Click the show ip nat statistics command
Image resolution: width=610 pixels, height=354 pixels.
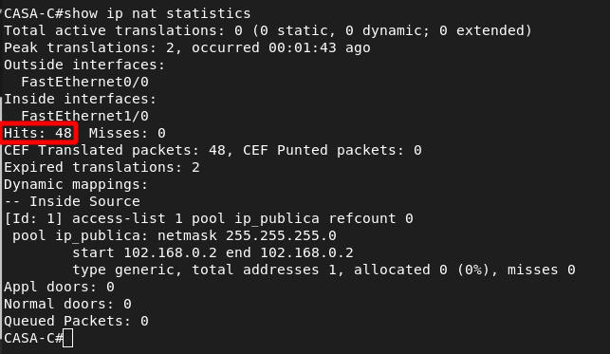click(x=157, y=13)
